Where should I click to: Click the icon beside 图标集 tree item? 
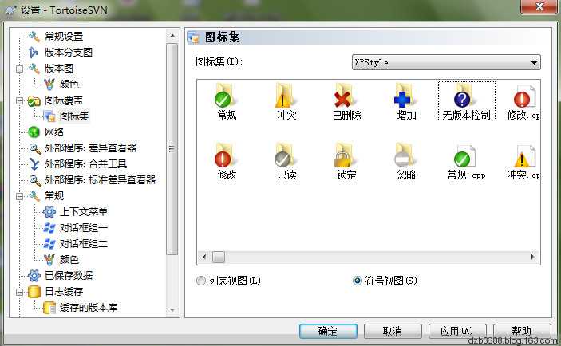click(49, 116)
